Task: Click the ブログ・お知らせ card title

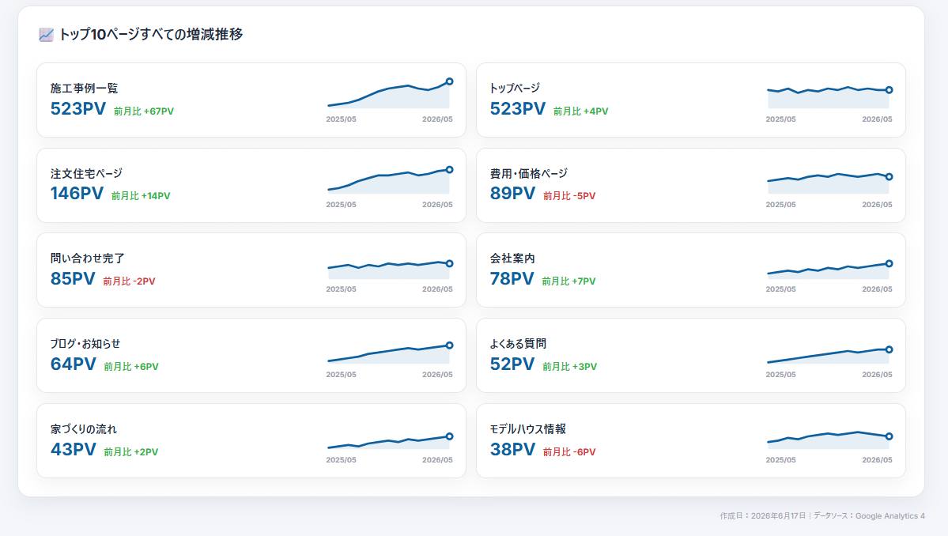Action: (x=85, y=344)
